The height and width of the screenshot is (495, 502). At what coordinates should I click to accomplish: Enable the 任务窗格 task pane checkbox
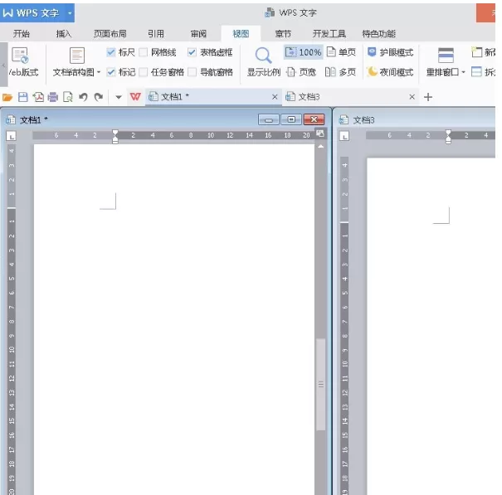[143, 72]
